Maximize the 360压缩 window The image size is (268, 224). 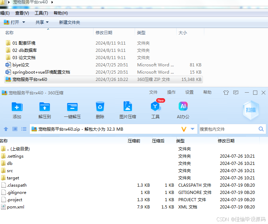tap(255, 93)
